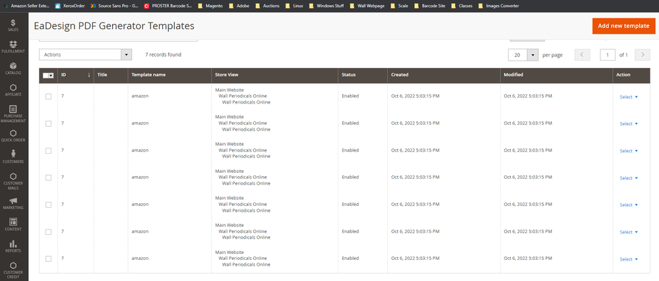This screenshot has width=659, height=281.
Task: Check the first amazon template row checkbox
Action: tap(48, 96)
